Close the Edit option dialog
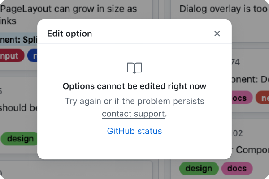Image resolution: width=269 pixels, height=179 pixels. pyautogui.click(x=217, y=34)
